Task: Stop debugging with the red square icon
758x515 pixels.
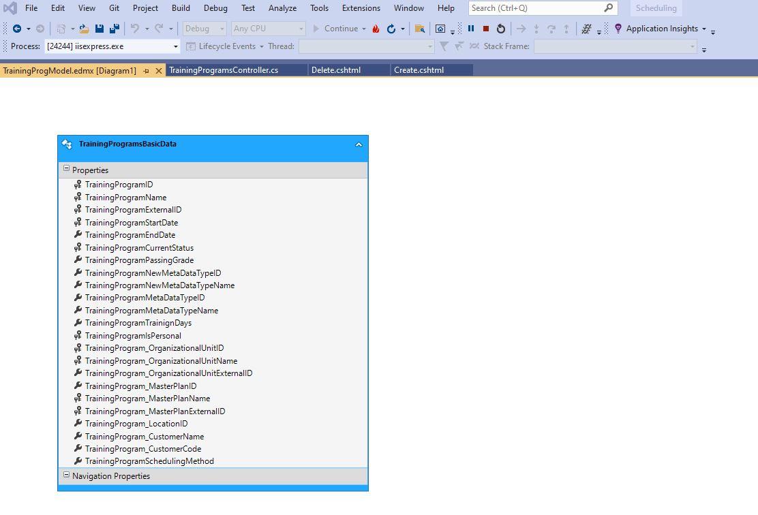Action: [x=485, y=29]
